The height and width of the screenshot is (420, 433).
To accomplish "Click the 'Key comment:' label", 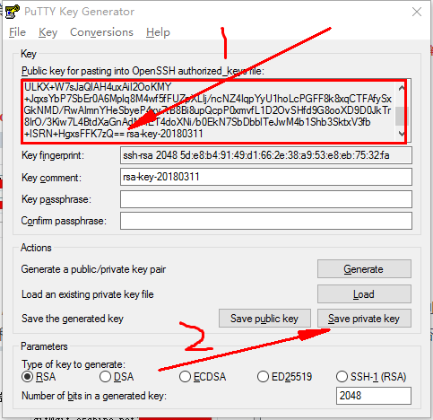I will (x=51, y=178).
